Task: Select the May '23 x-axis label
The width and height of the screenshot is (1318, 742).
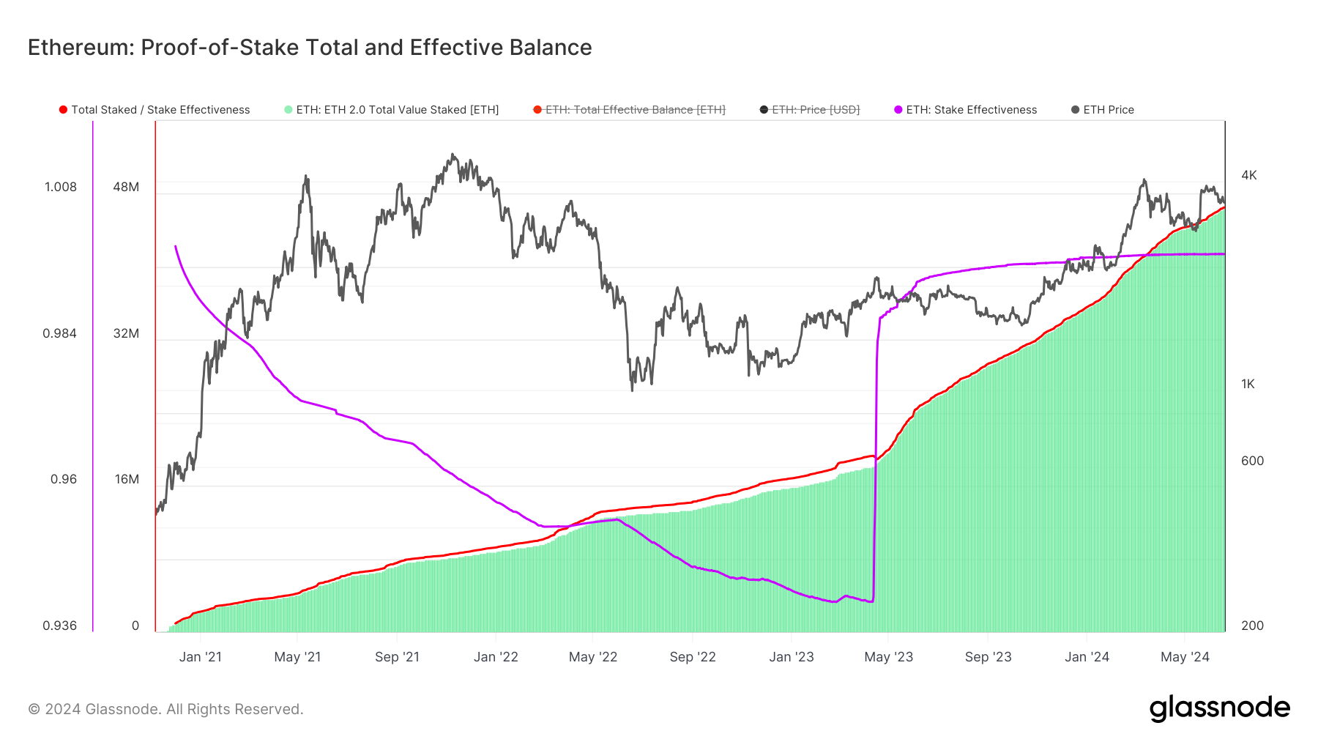Action: click(888, 657)
